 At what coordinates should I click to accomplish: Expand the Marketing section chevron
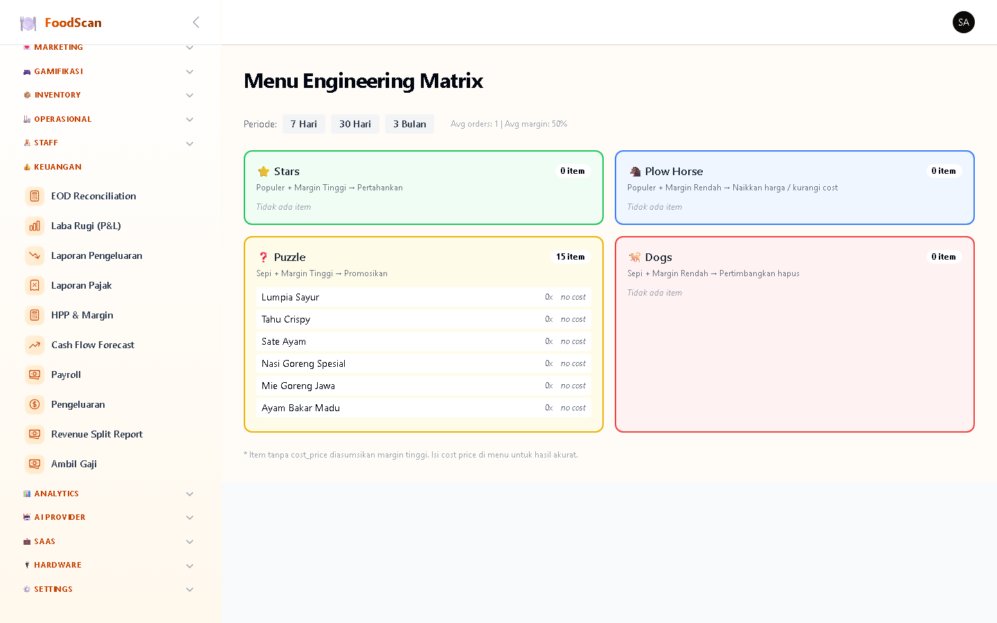190,48
